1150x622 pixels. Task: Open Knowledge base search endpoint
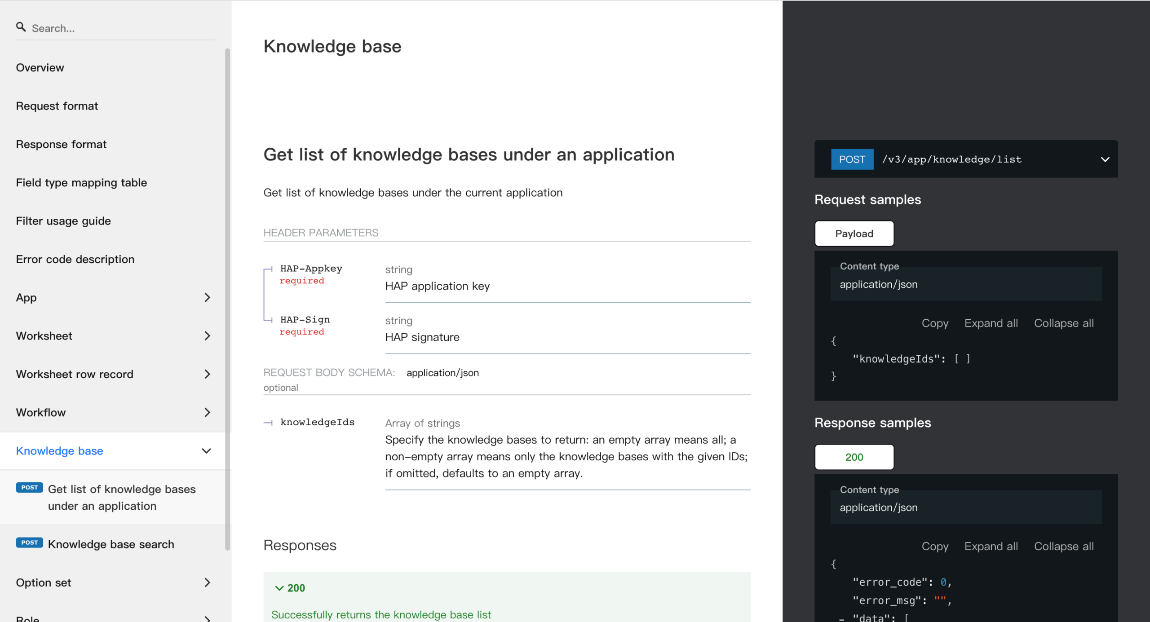click(111, 544)
